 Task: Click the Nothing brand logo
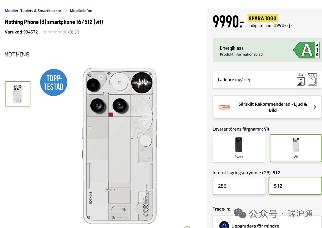click(17, 54)
